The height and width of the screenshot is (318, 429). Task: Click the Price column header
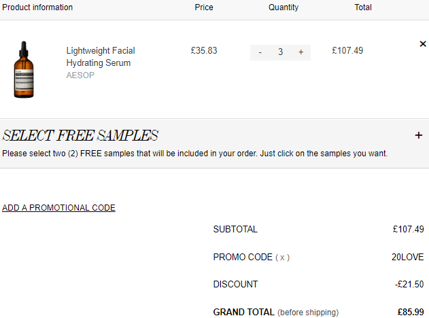click(204, 7)
